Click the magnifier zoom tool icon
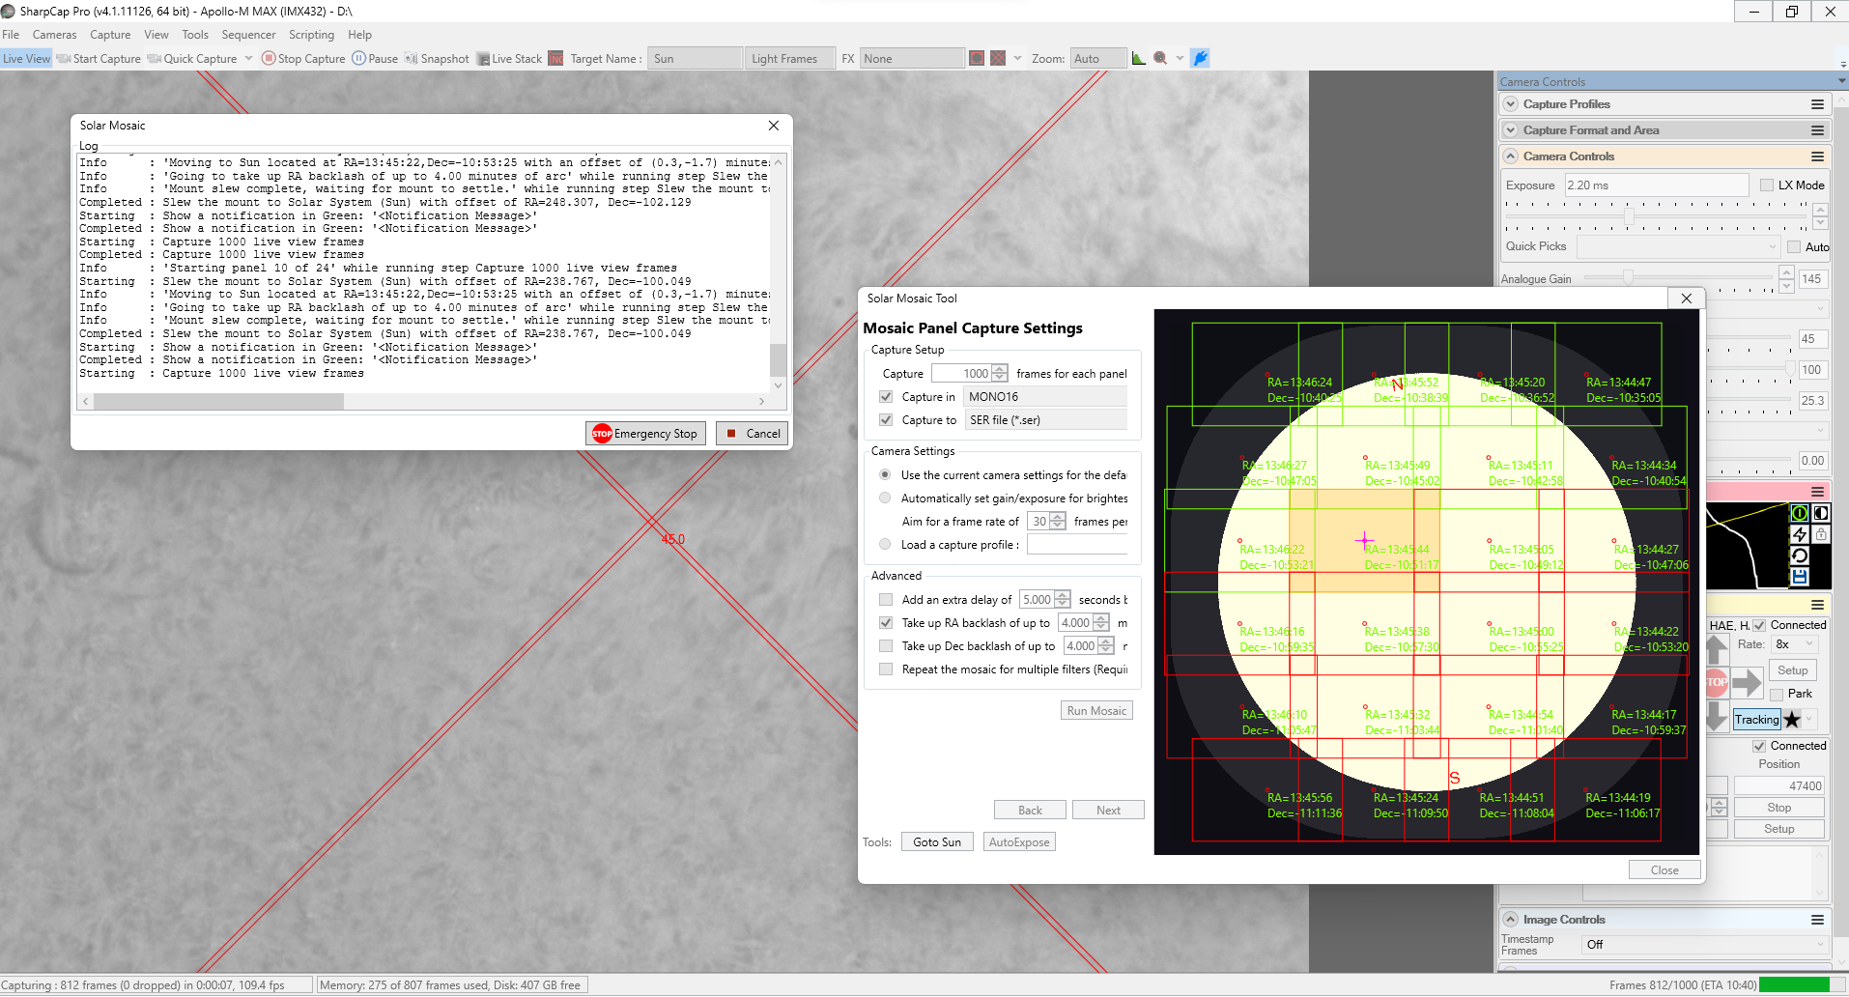 (1160, 58)
